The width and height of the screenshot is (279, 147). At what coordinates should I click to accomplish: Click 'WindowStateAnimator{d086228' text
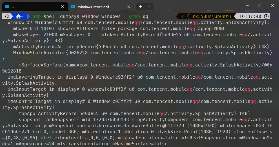(x=50, y=53)
